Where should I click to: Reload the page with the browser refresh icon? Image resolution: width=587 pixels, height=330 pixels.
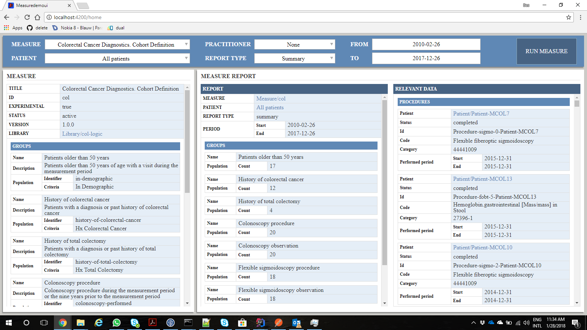pos(27,17)
